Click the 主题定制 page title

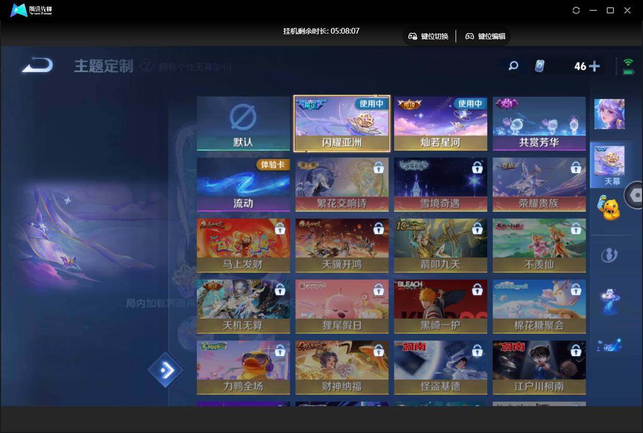click(104, 66)
